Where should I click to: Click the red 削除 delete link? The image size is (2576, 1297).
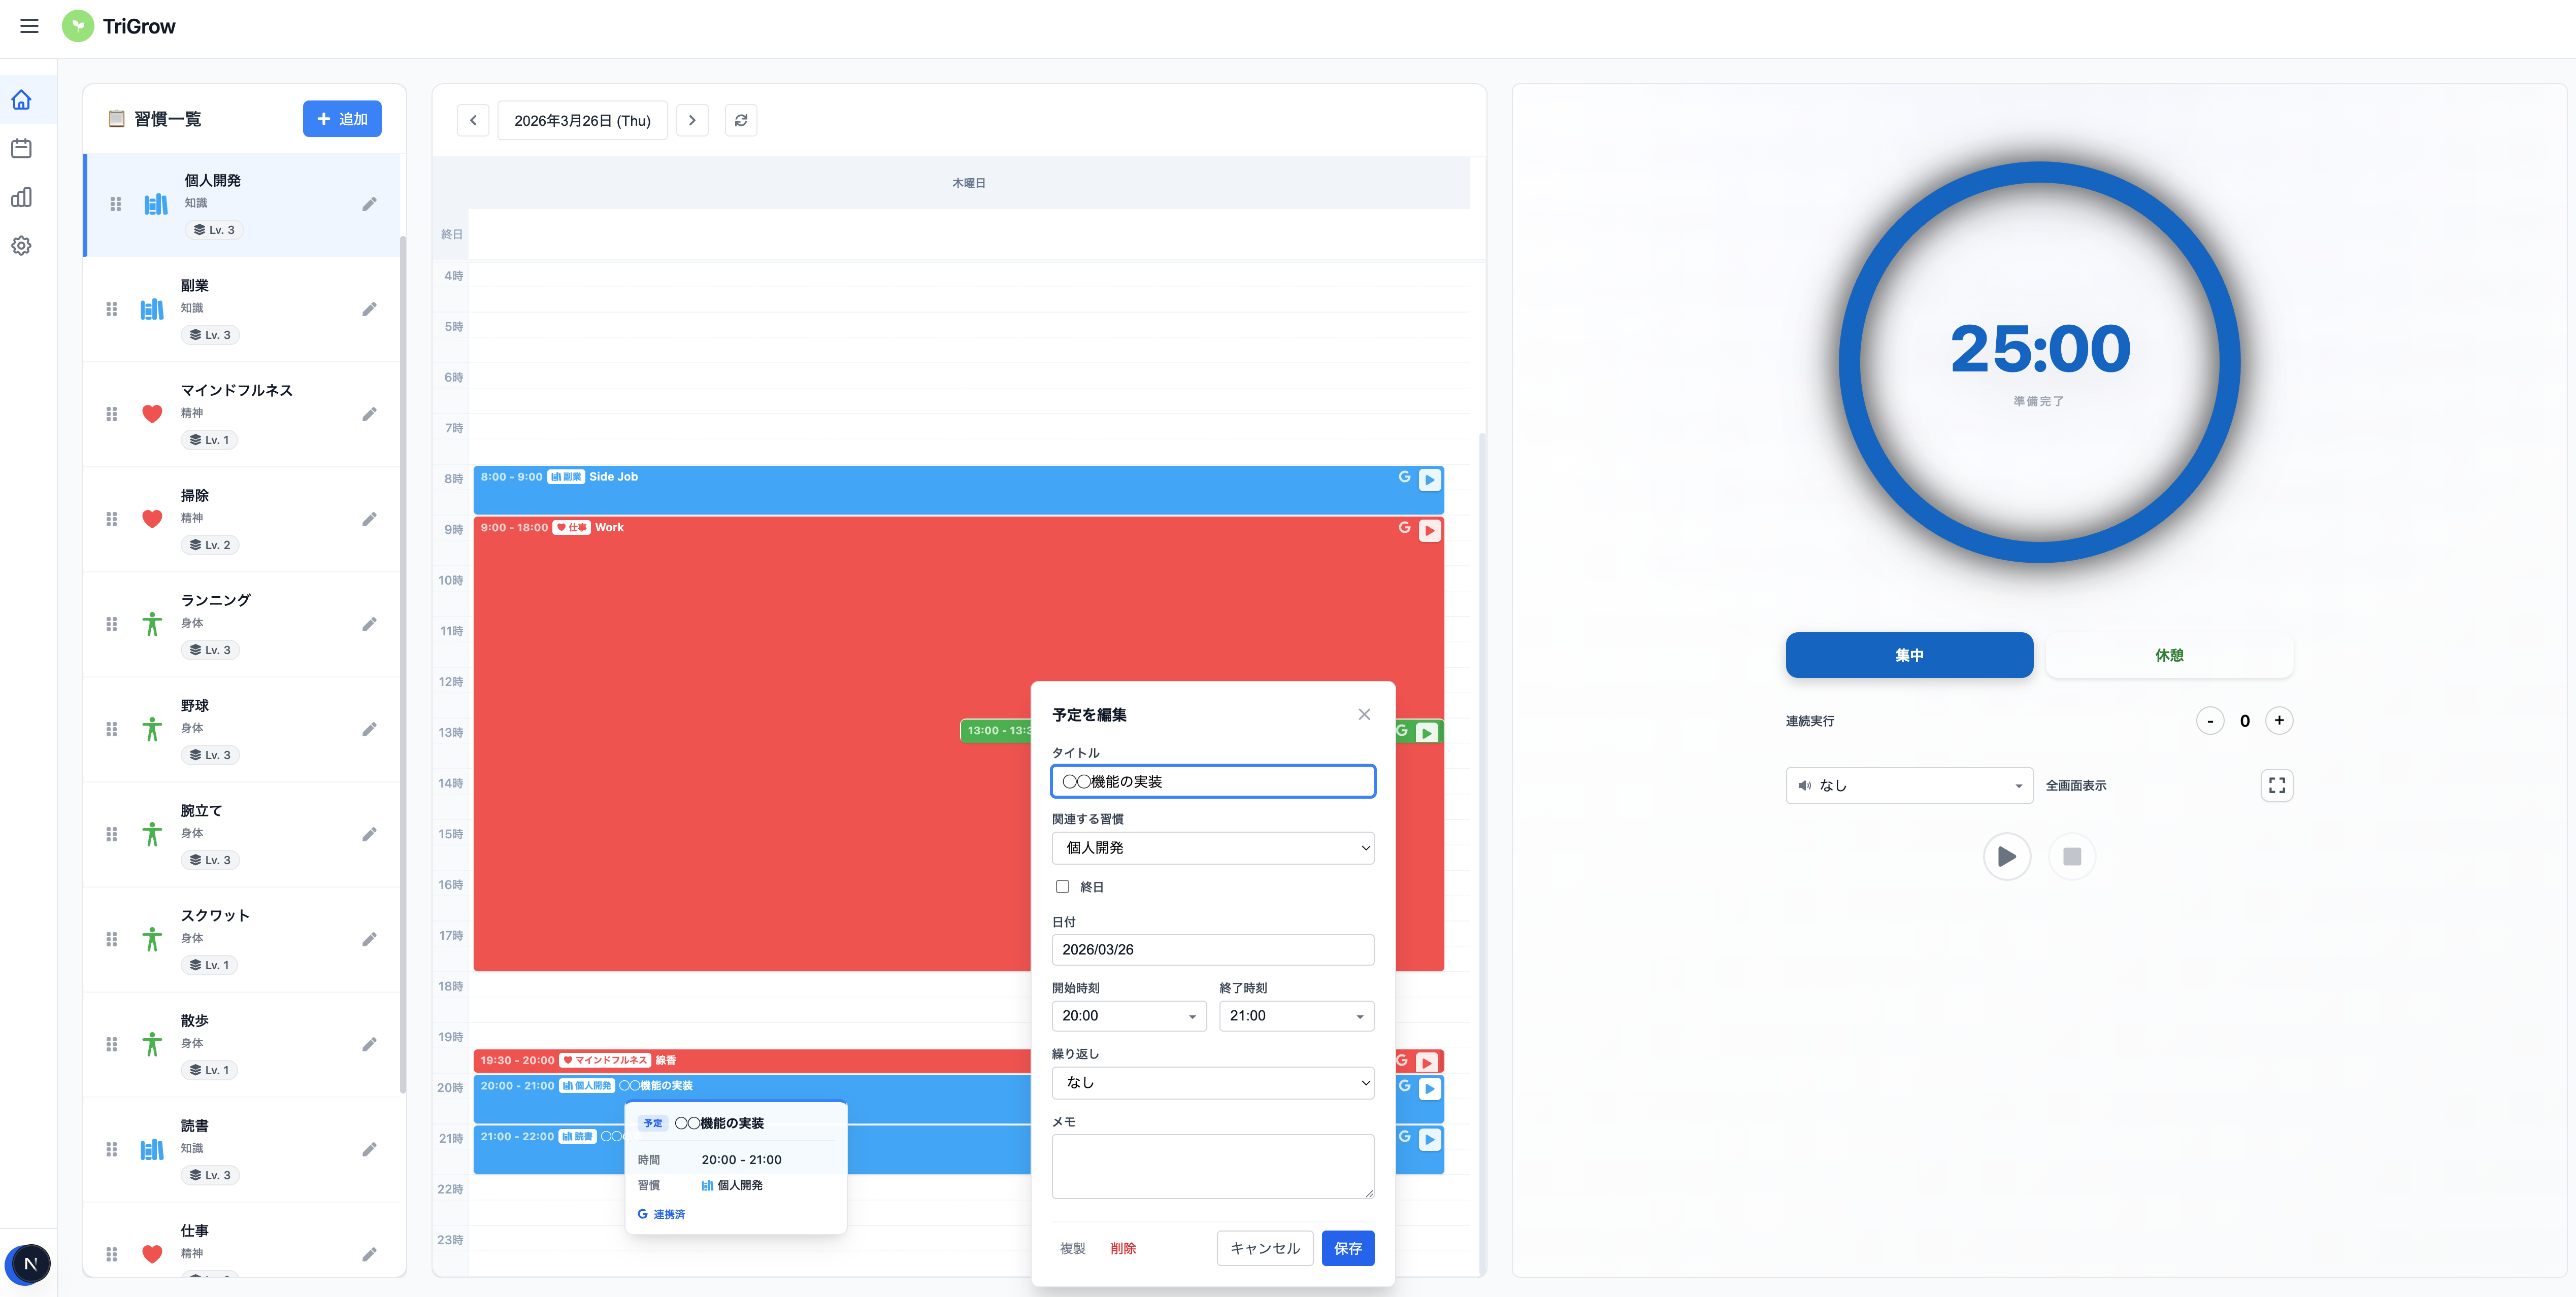point(1122,1248)
